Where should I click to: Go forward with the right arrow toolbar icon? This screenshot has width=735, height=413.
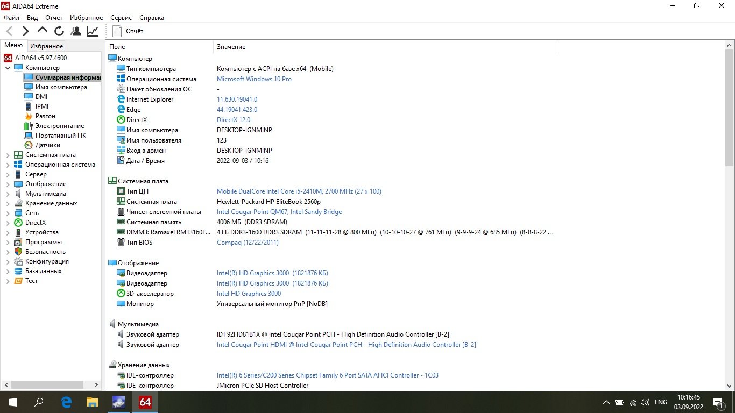click(x=26, y=31)
